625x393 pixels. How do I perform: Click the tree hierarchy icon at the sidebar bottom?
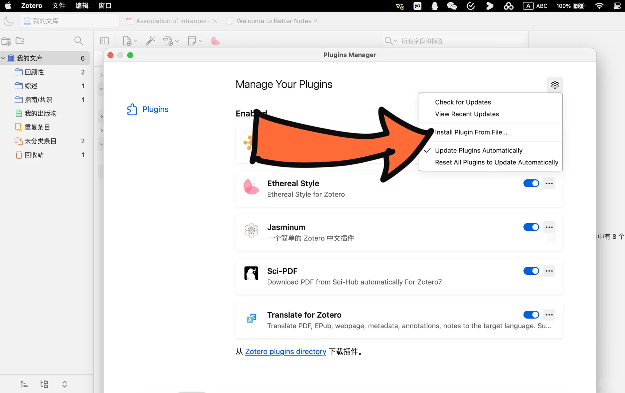pos(44,384)
